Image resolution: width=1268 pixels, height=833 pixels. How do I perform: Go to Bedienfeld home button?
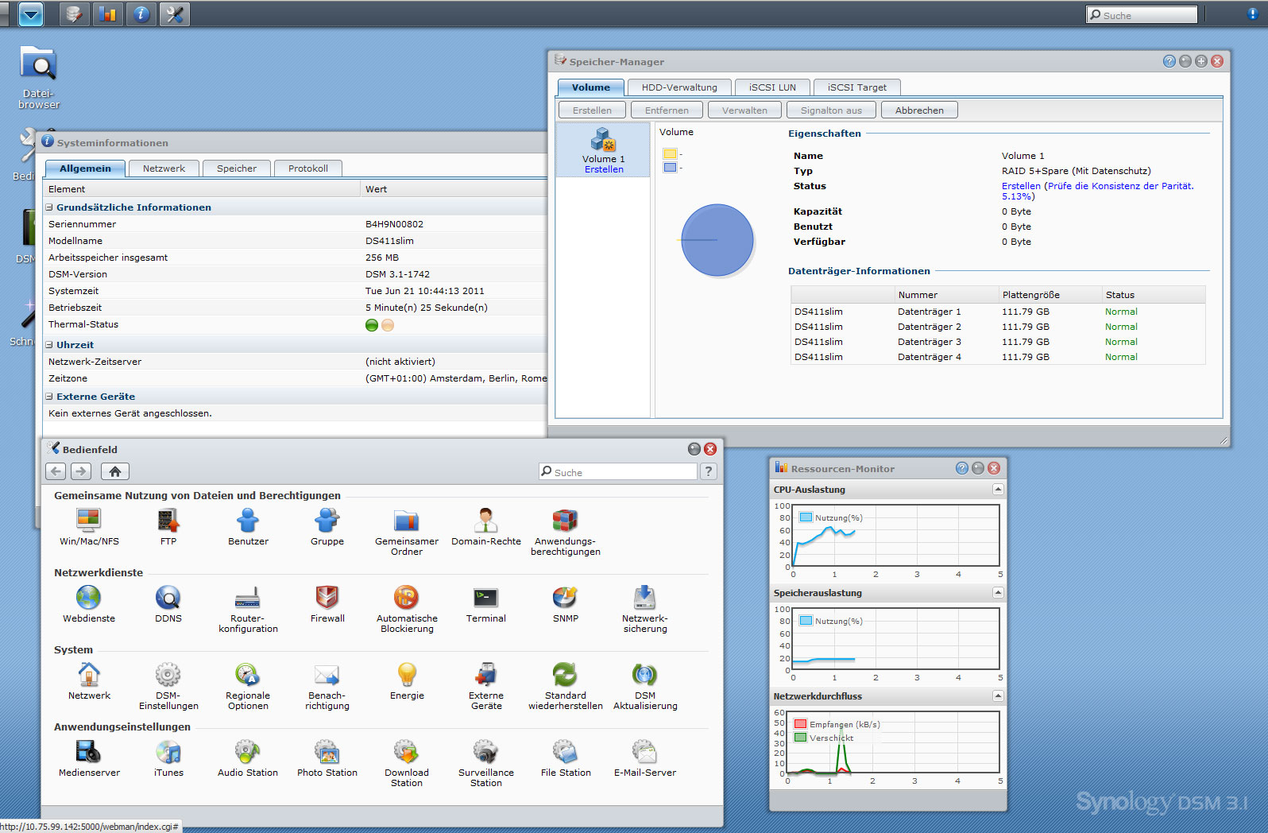click(x=115, y=471)
